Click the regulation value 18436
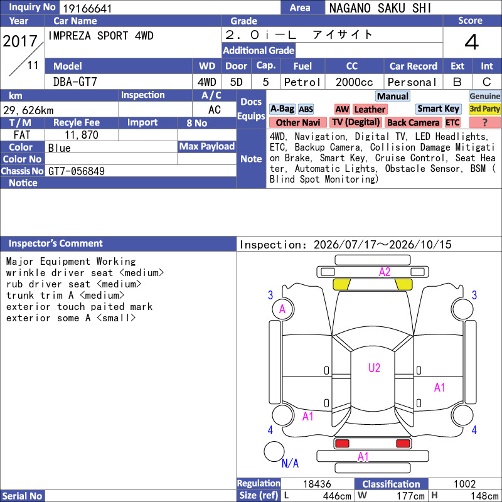This screenshot has height=502, width=502. coord(317,484)
